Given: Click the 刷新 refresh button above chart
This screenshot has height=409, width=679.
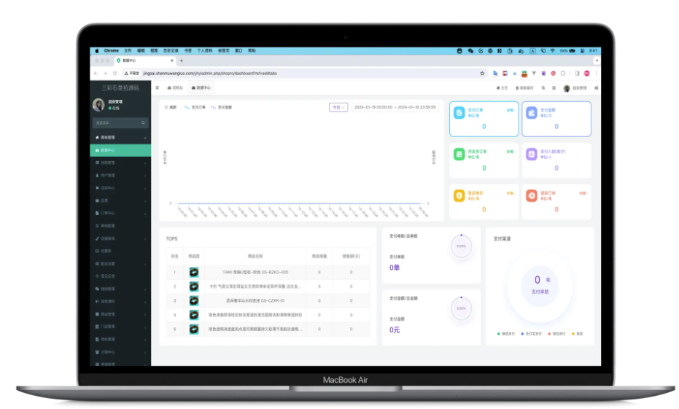Looking at the screenshot, I should (x=171, y=107).
